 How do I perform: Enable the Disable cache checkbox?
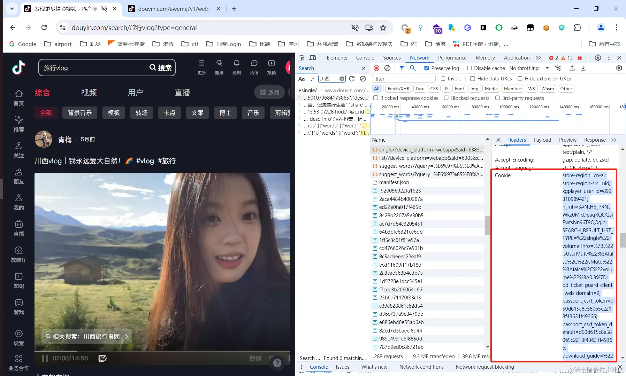tap(470, 68)
